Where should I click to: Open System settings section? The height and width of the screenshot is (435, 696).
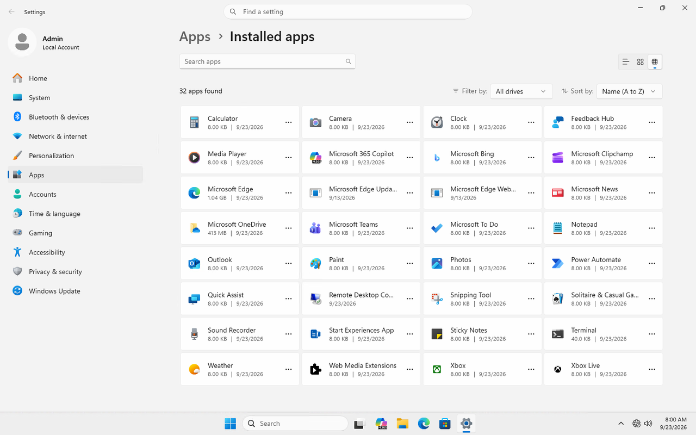[76, 98]
